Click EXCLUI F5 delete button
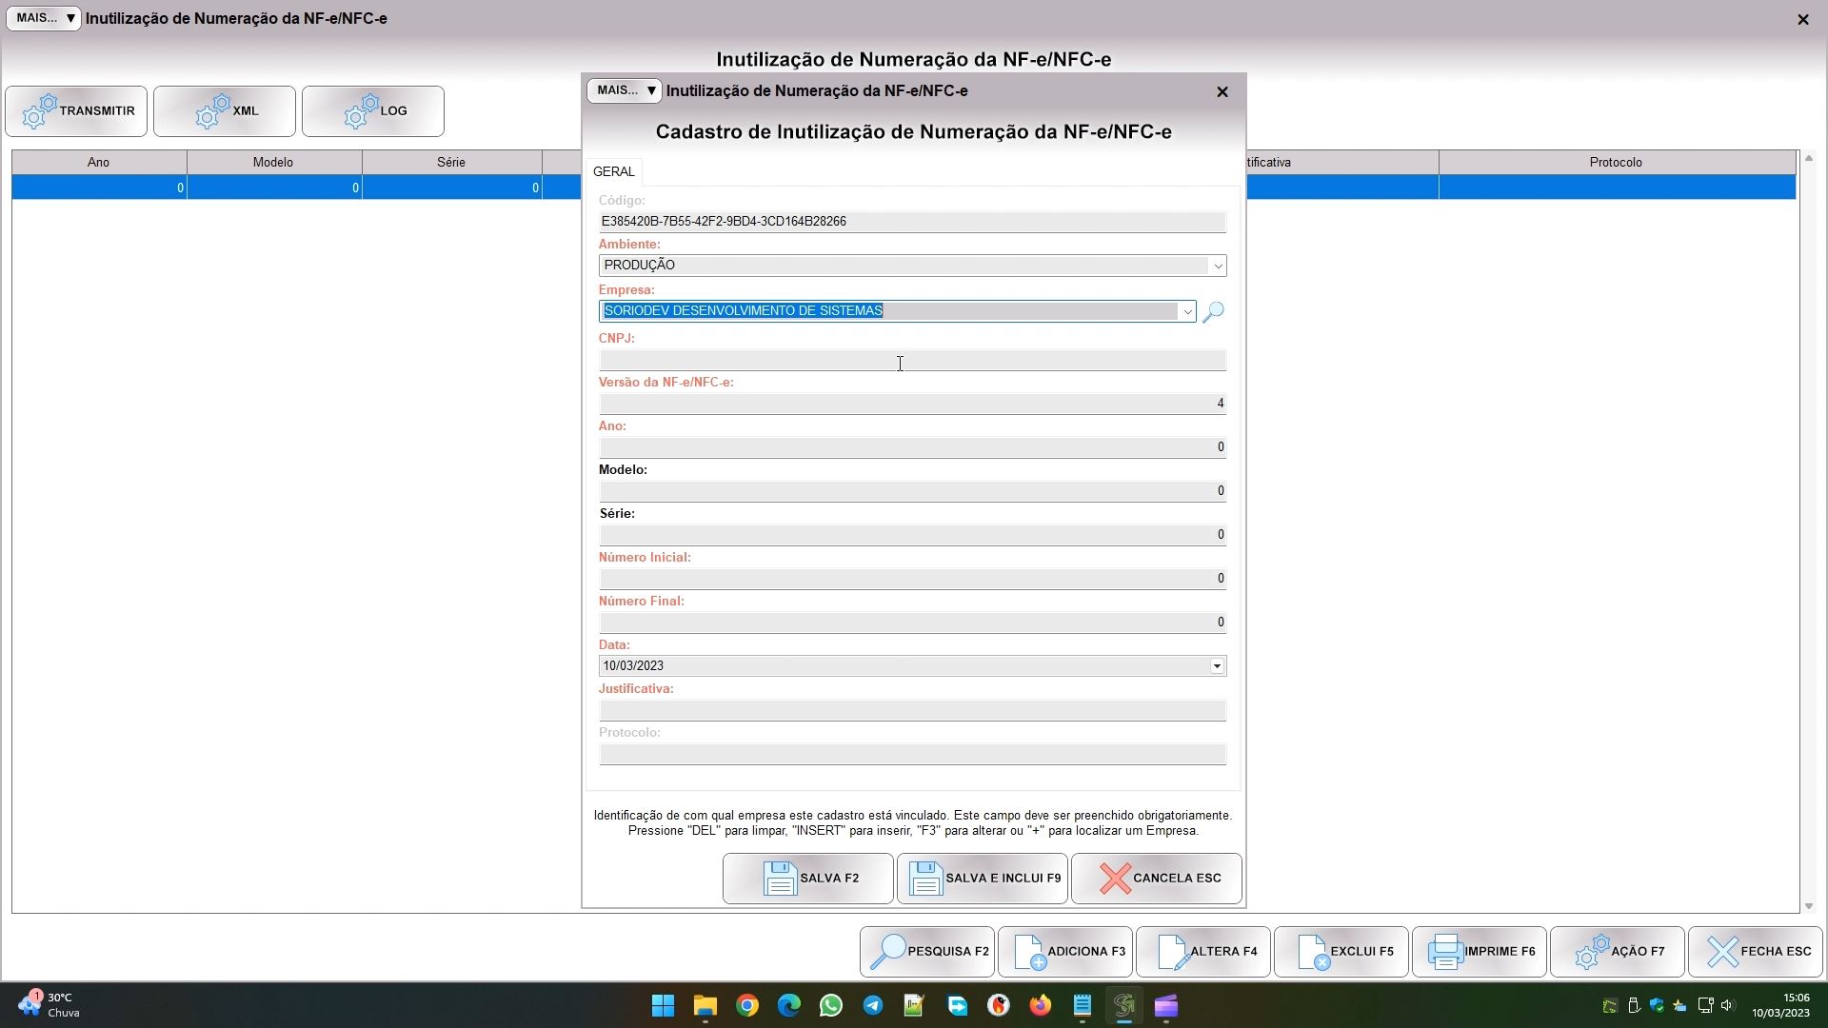Screen dimensions: 1828x1028 (1341, 952)
